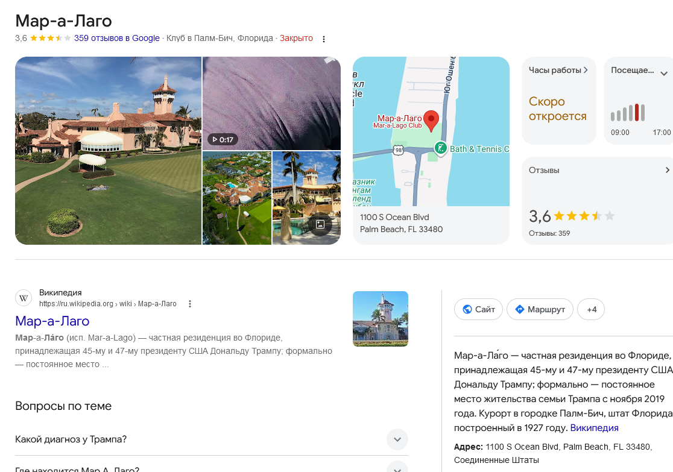This screenshot has width=673, height=472.
Task: Click the Маршрут directions button
Action: point(540,309)
